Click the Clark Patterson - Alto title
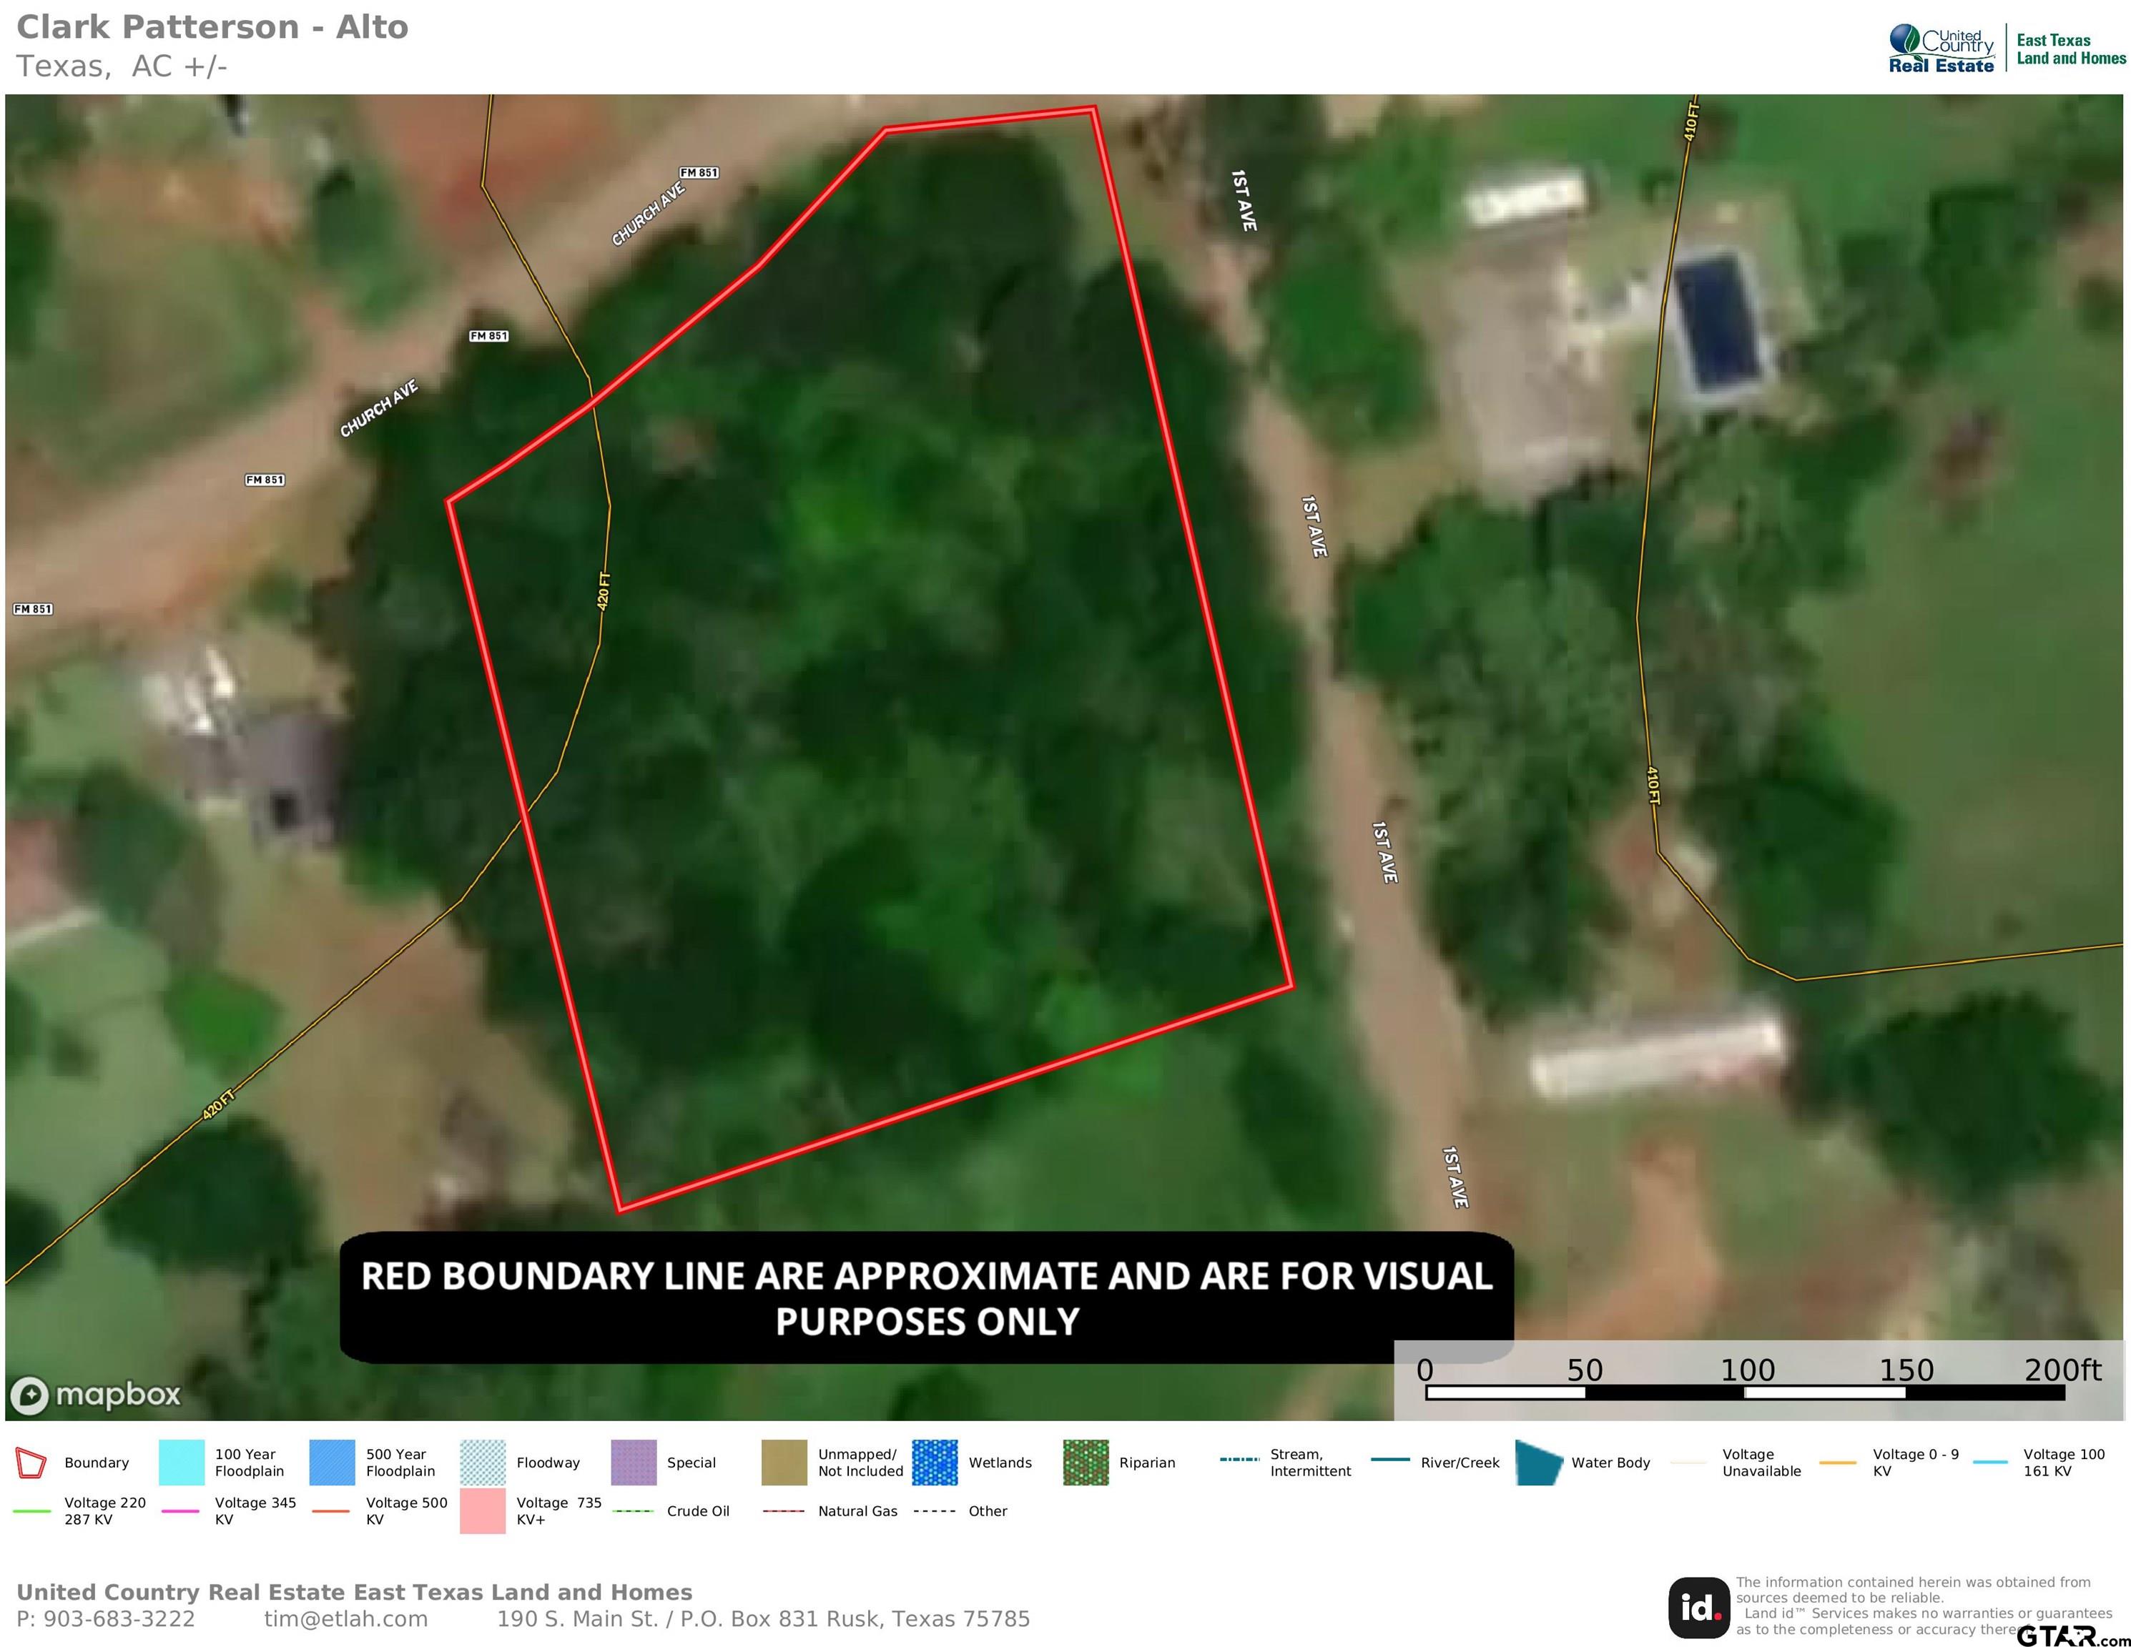Viewport: 2131px width, 1647px height. pyautogui.click(x=212, y=27)
